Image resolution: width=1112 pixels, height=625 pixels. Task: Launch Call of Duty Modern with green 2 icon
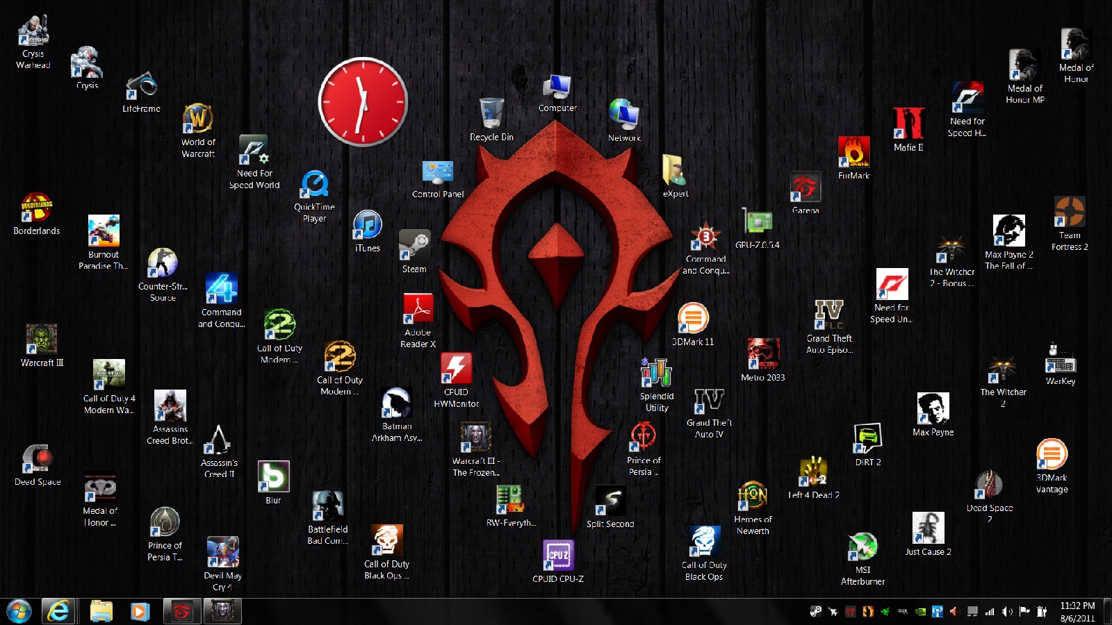click(x=279, y=337)
